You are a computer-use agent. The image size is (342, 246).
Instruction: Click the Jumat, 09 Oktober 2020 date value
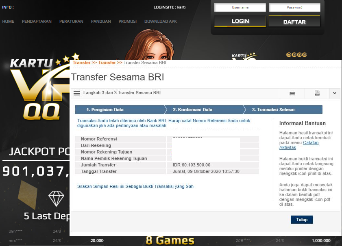pyautogui.click(x=206, y=171)
